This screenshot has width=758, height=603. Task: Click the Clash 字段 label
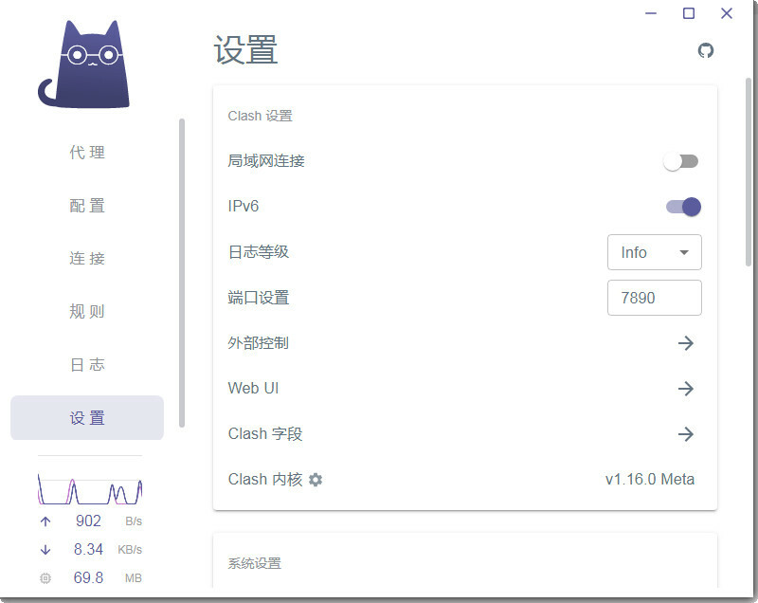point(265,433)
